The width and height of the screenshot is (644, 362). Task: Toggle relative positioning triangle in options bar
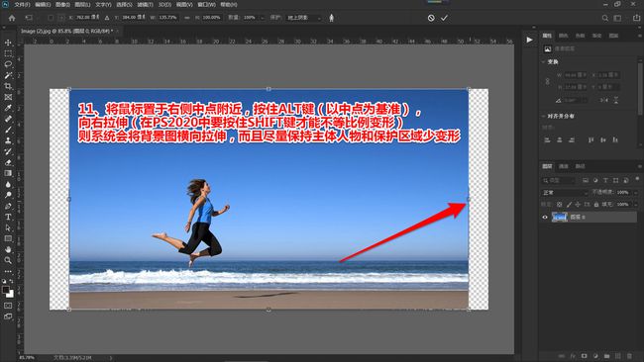click(x=107, y=18)
